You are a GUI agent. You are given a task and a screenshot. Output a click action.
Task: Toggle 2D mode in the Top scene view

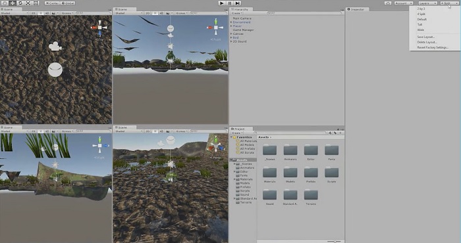33,13
